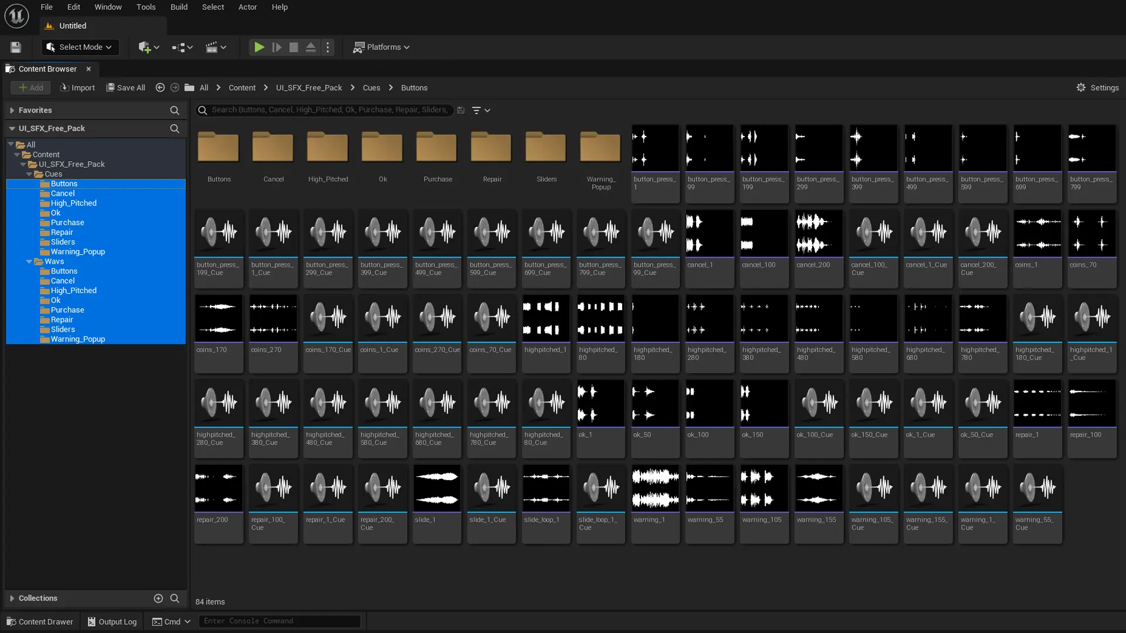The height and width of the screenshot is (633, 1126).
Task: Collapse the Wavs folder in the tree
Action: point(29,261)
